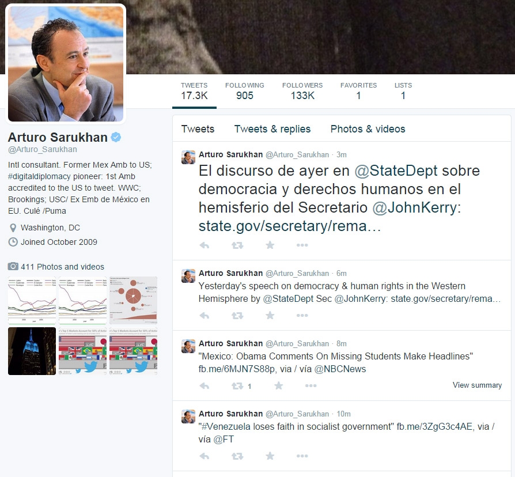Switch to Tweets & replies tab
Image resolution: width=515 pixels, height=477 pixels.
(x=272, y=129)
